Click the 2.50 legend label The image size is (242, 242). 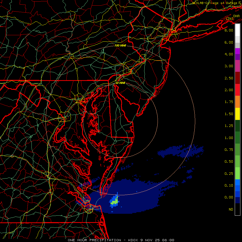point(229,78)
